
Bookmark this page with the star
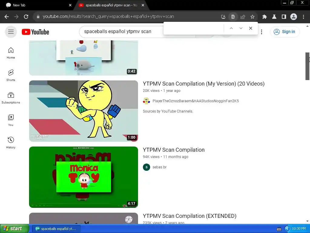coord(252,17)
